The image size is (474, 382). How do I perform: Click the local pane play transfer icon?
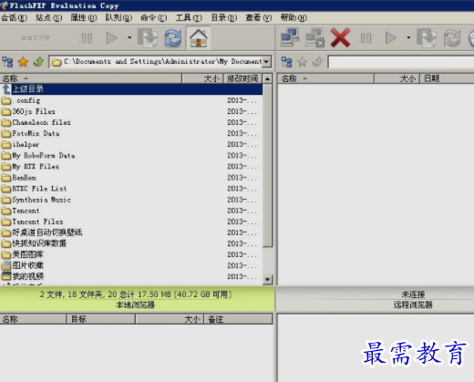(x=111, y=38)
